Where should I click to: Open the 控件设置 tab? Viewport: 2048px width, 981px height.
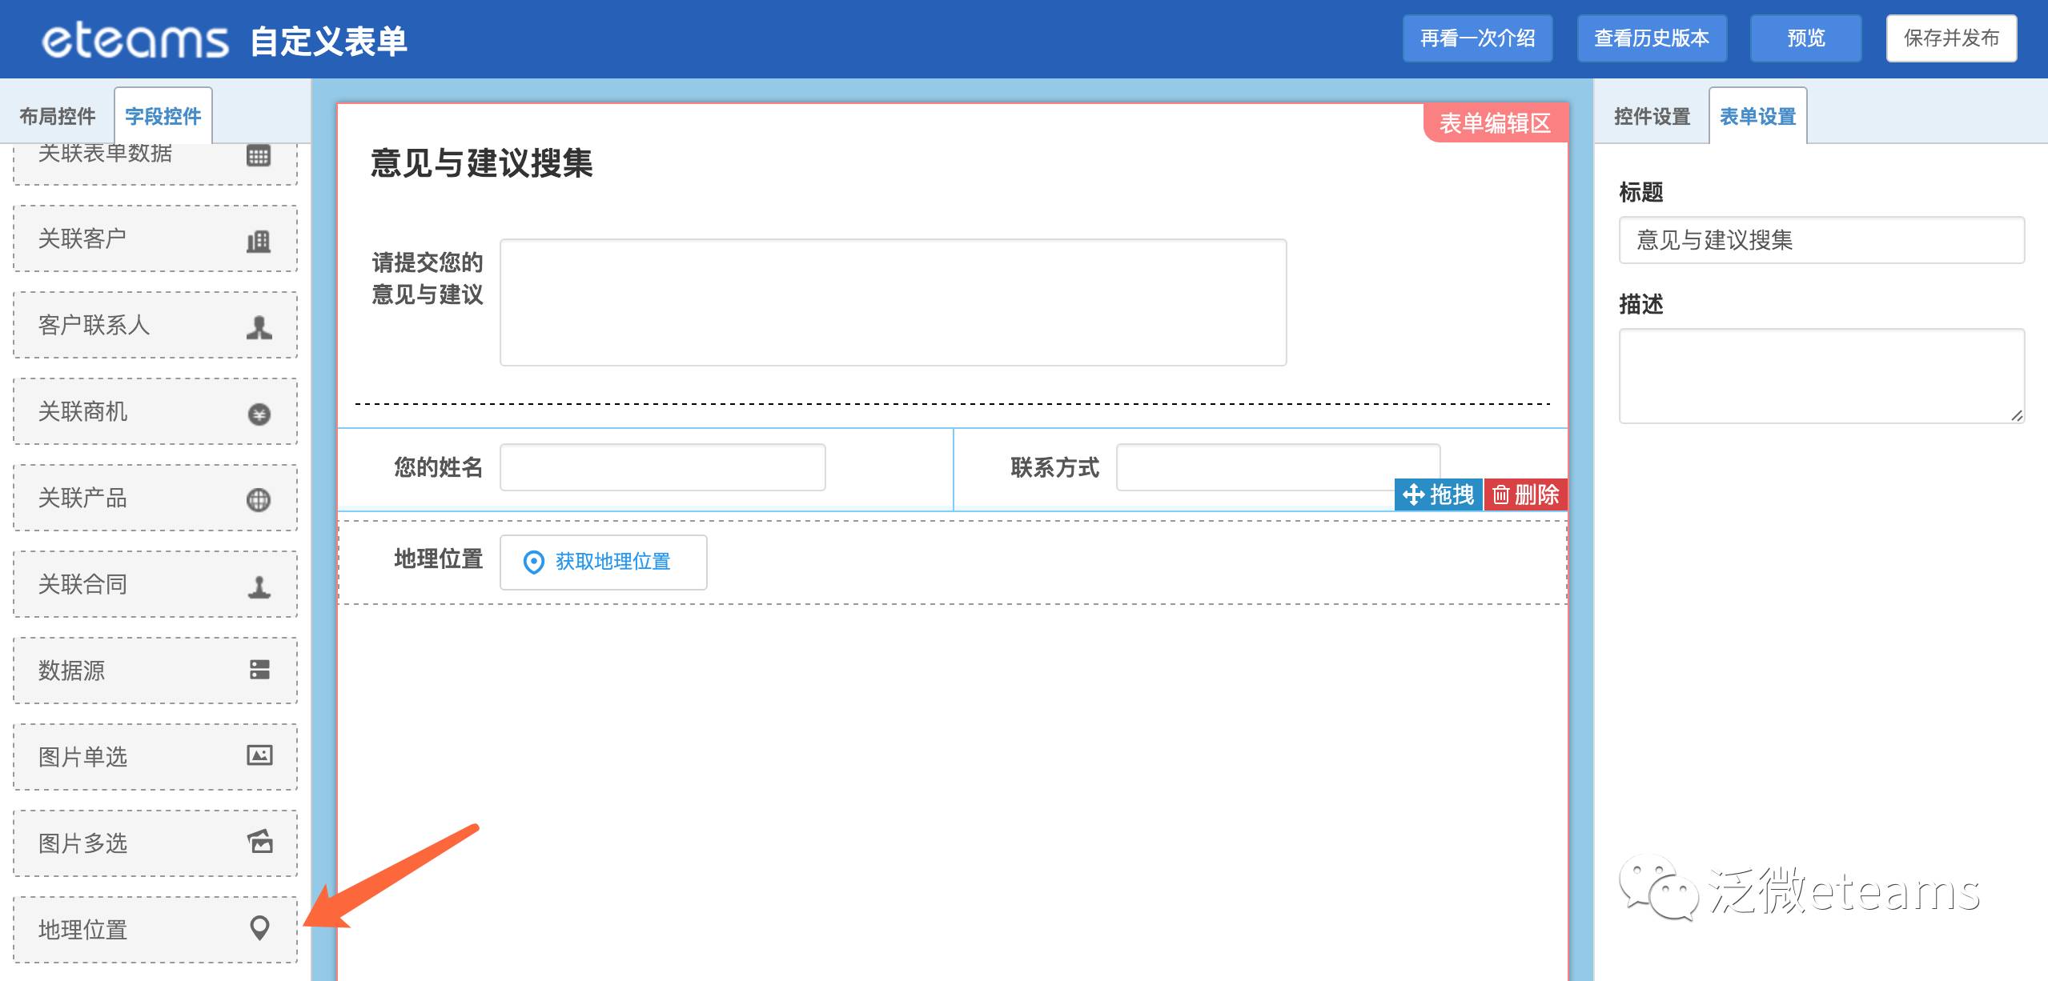1652,117
